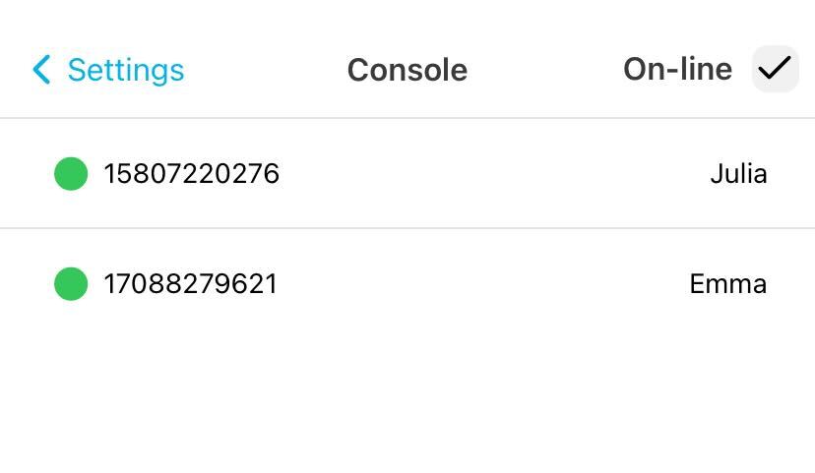Click left margin before Julia's status dot
The width and height of the screenshot is (815, 473).
click(26, 174)
